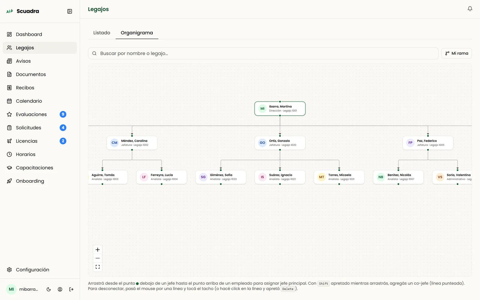
Task: Click the Mi rama button
Action: click(x=457, y=53)
